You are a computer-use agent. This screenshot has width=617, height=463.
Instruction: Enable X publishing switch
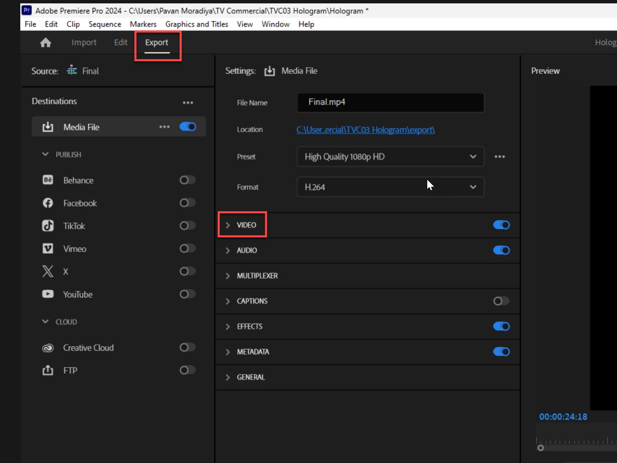pyautogui.click(x=188, y=271)
